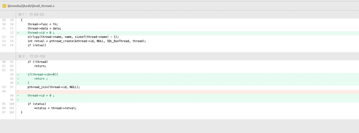The height and width of the screenshot is (133, 359).
Task: Click new line number 97 in the gutter
Action: [12, 87]
